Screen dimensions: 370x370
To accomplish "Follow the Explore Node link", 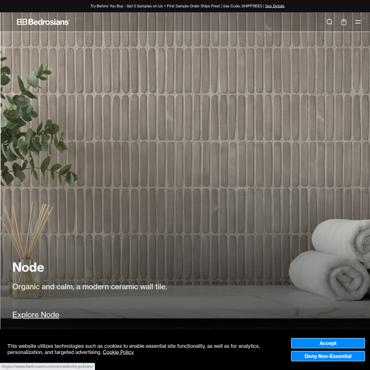I will pyautogui.click(x=36, y=314).
